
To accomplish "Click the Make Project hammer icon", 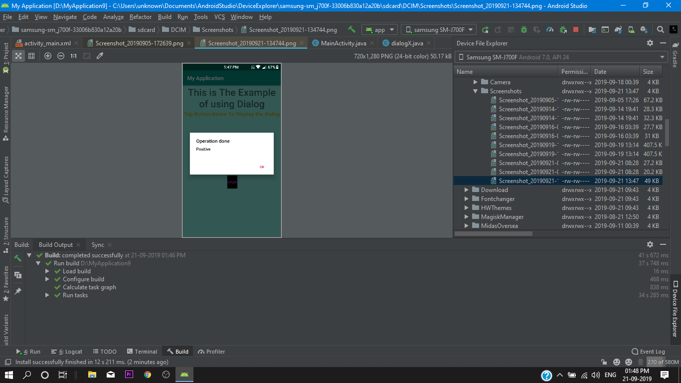I will (x=352, y=29).
